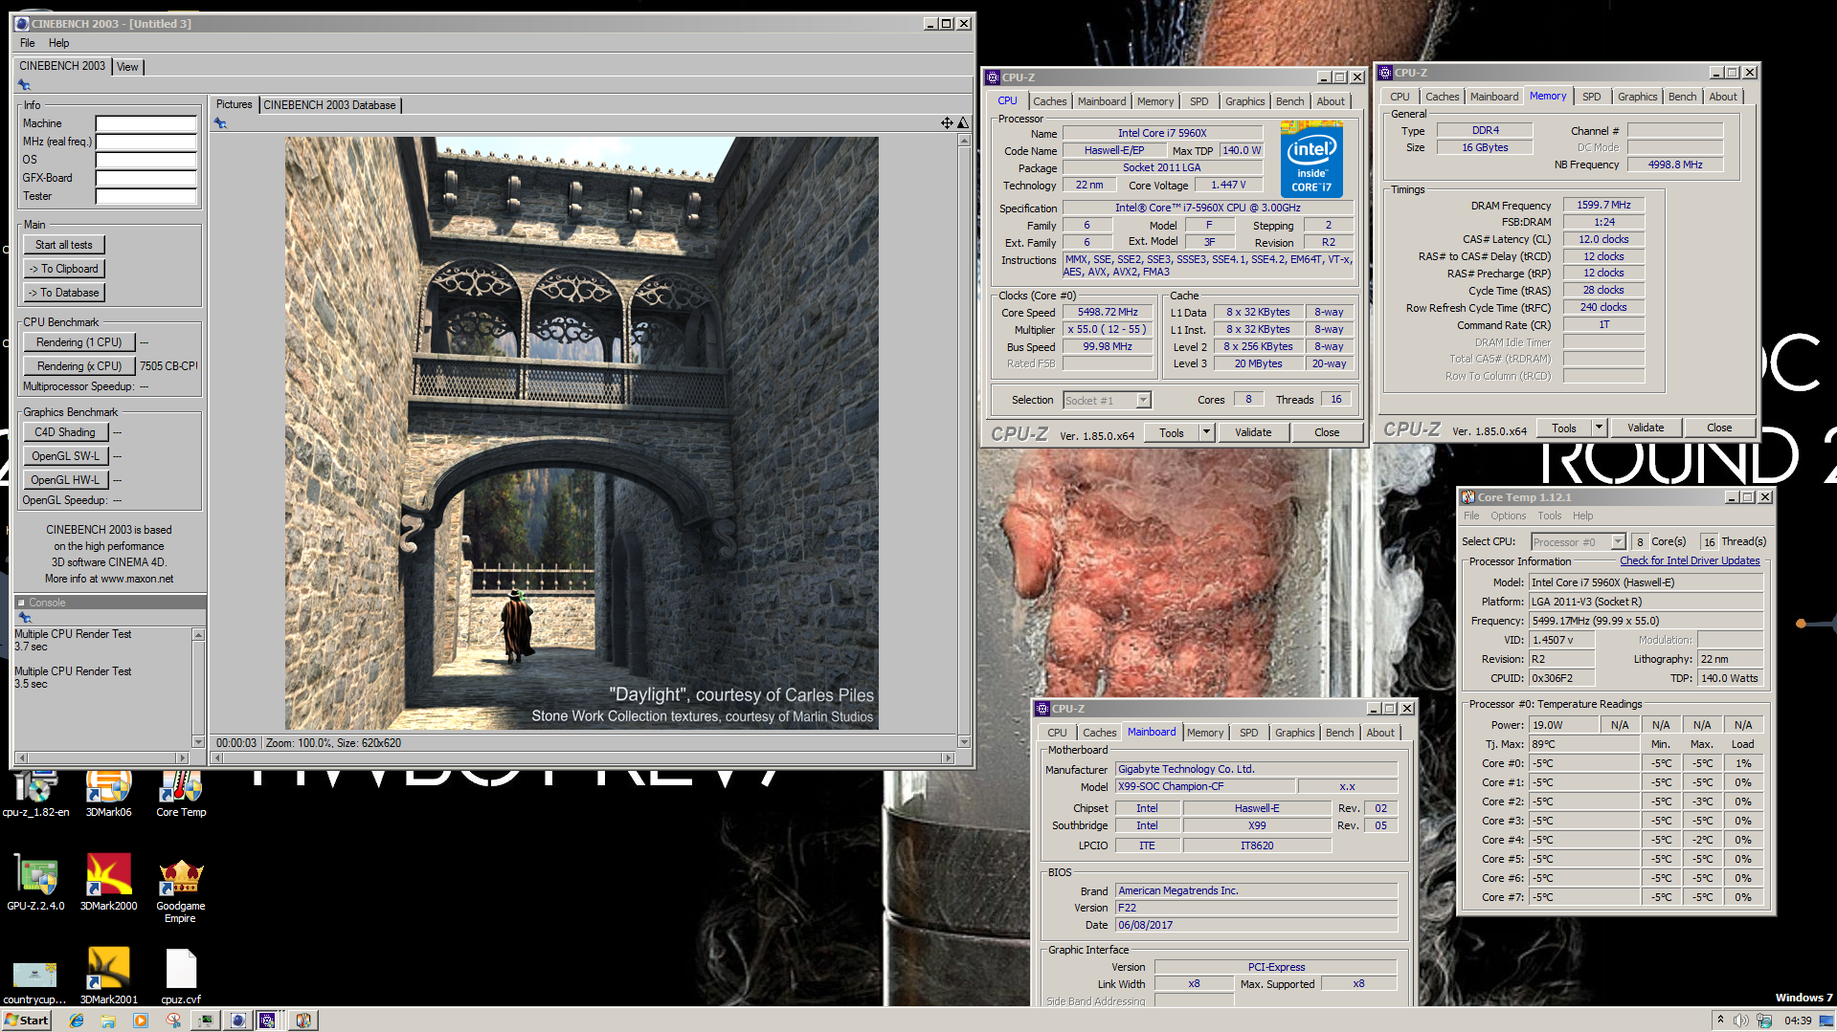Image resolution: width=1837 pixels, height=1032 pixels.
Task: Click the Check for Intel Driver Updates link
Action: coord(1690,560)
